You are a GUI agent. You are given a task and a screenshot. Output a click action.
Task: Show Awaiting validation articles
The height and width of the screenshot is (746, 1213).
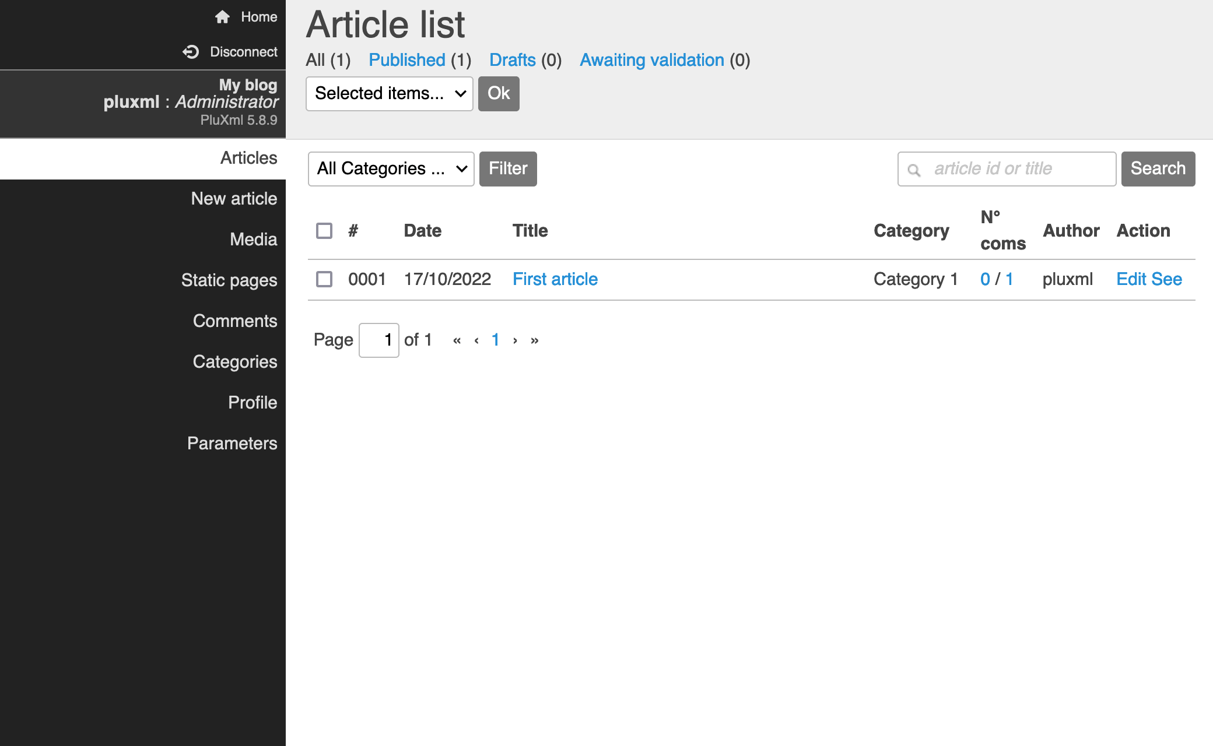(651, 60)
